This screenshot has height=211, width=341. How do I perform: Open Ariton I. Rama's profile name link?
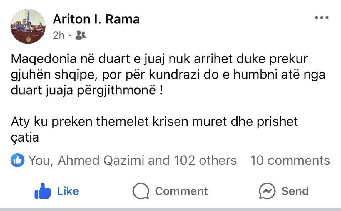tap(96, 19)
